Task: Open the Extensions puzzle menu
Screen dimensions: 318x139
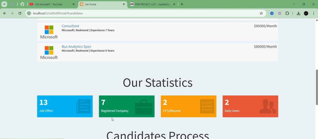Action: coord(287,13)
